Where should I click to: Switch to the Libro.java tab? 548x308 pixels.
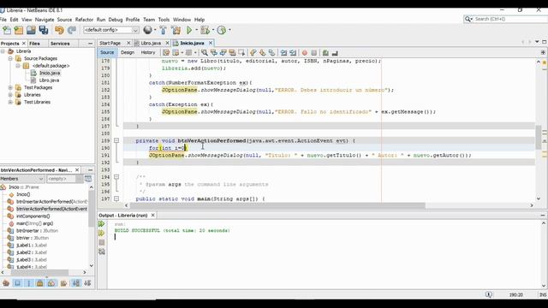click(x=151, y=43)
